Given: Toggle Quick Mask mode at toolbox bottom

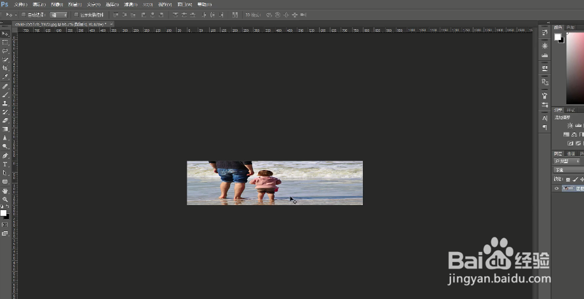Looking at the screenshot, I should click(5, 225).
